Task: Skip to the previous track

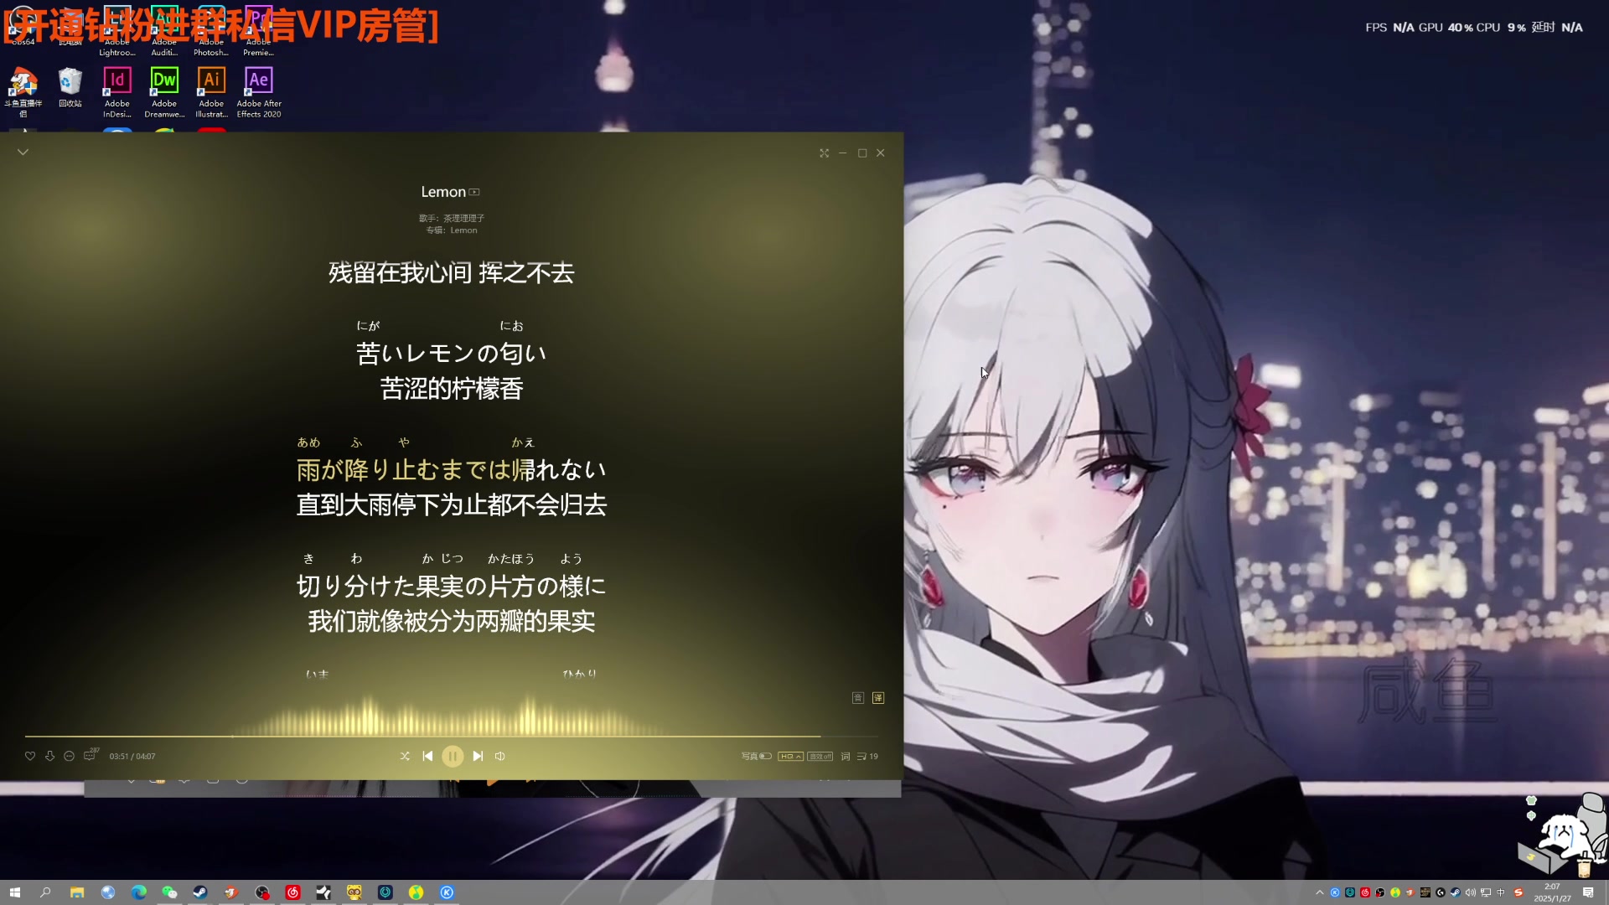Action: (x=427, y=756)
